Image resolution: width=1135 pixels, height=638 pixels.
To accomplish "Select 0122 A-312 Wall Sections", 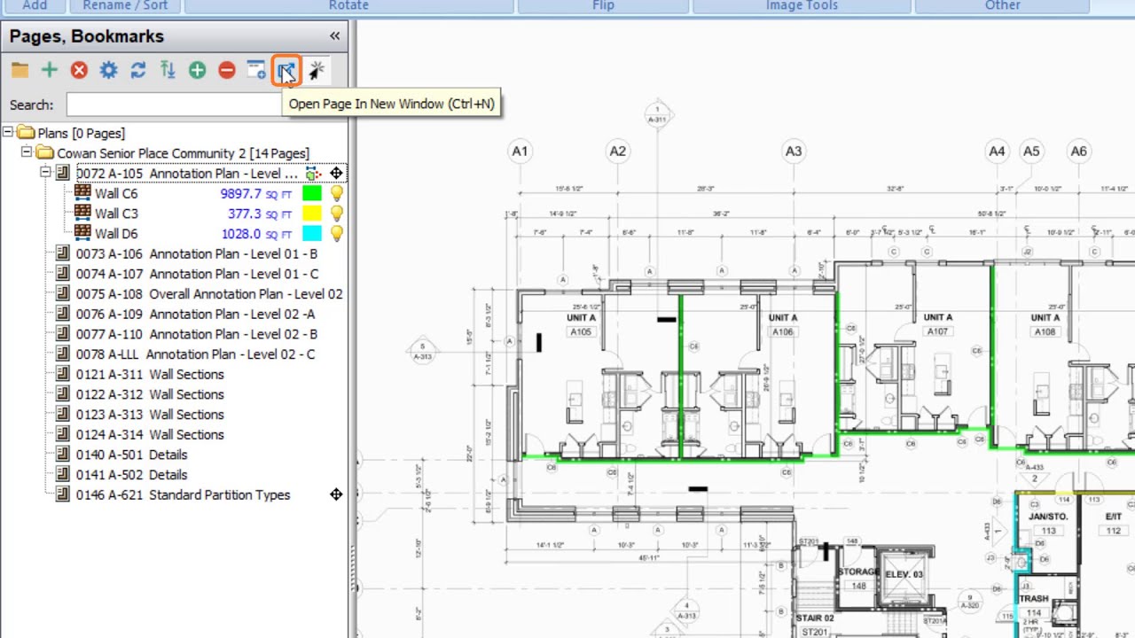I will (x=150, y=394).
